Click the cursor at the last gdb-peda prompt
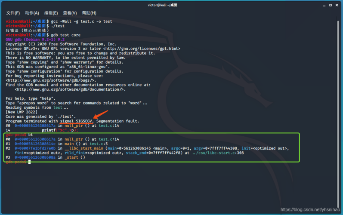The image size is (343, 215). 29,162
